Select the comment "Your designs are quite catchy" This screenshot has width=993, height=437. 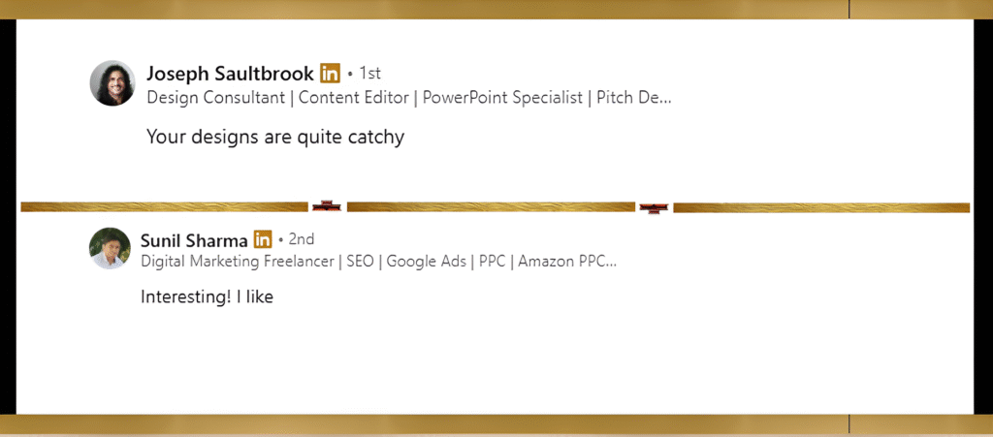[274, 137]
